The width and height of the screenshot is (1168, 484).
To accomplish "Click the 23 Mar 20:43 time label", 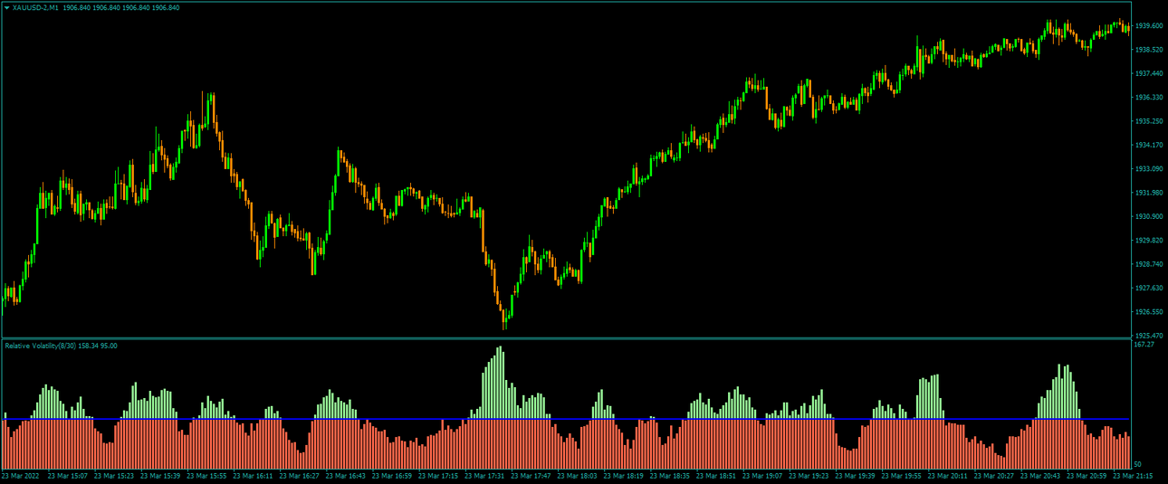I will click(1039, 476).
